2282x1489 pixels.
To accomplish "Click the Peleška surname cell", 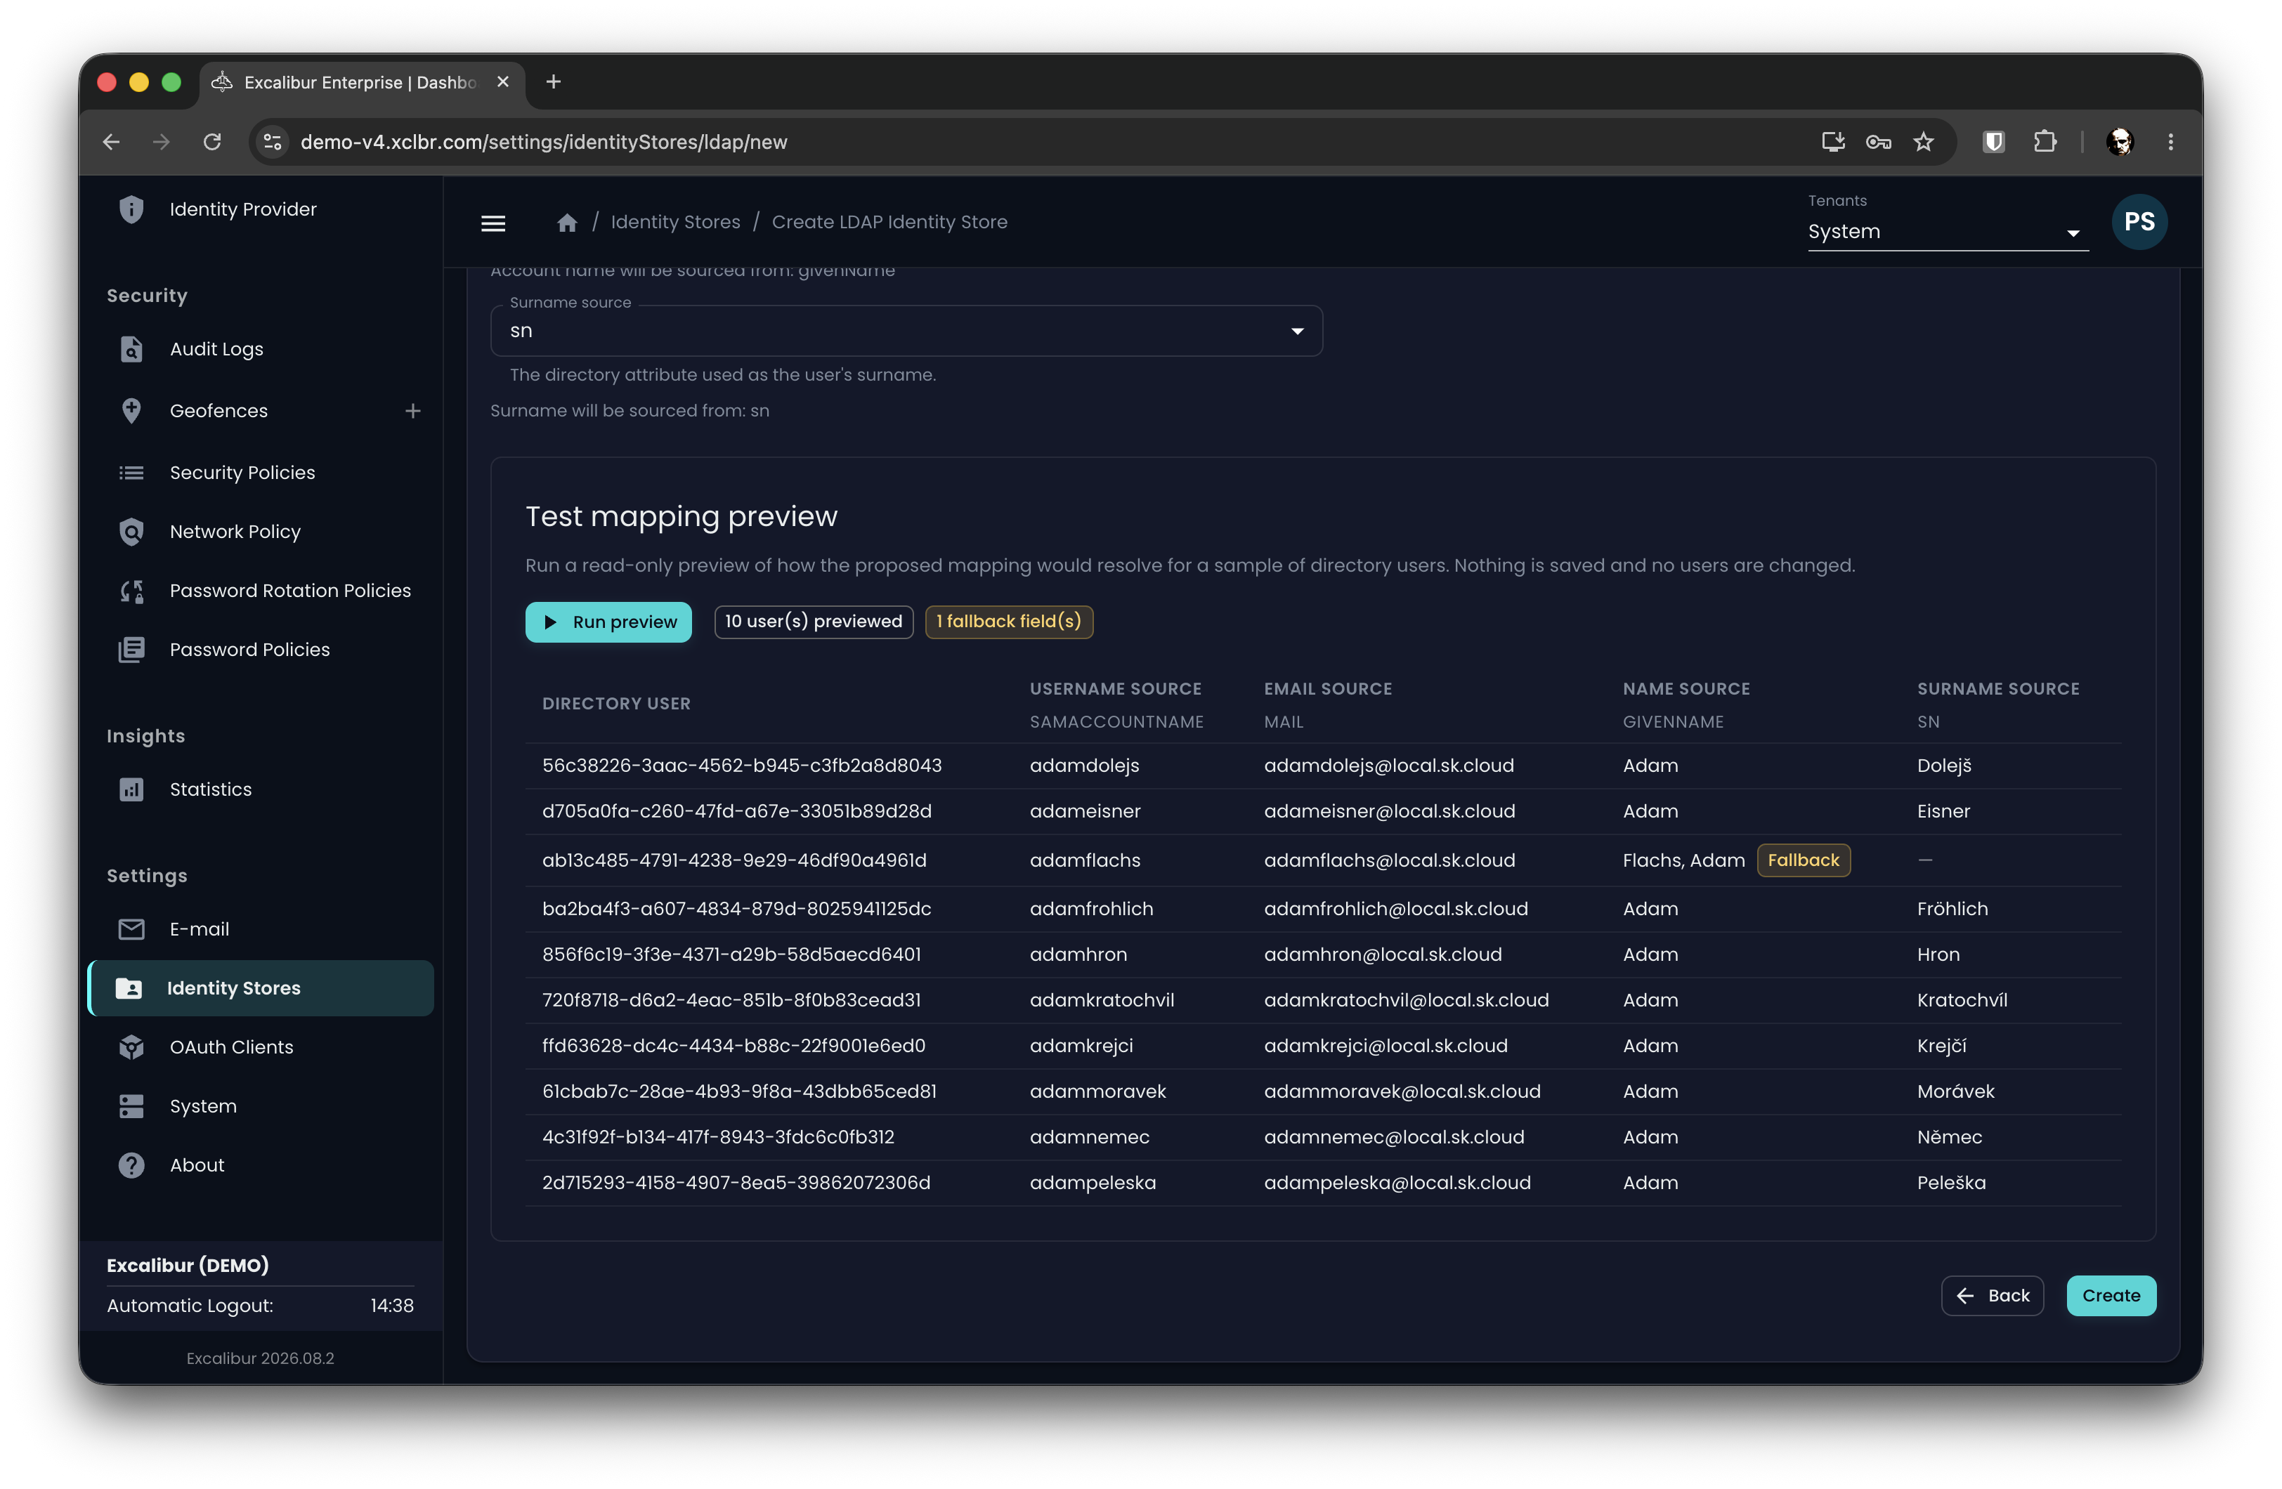I will (x=1950, y=1182).
